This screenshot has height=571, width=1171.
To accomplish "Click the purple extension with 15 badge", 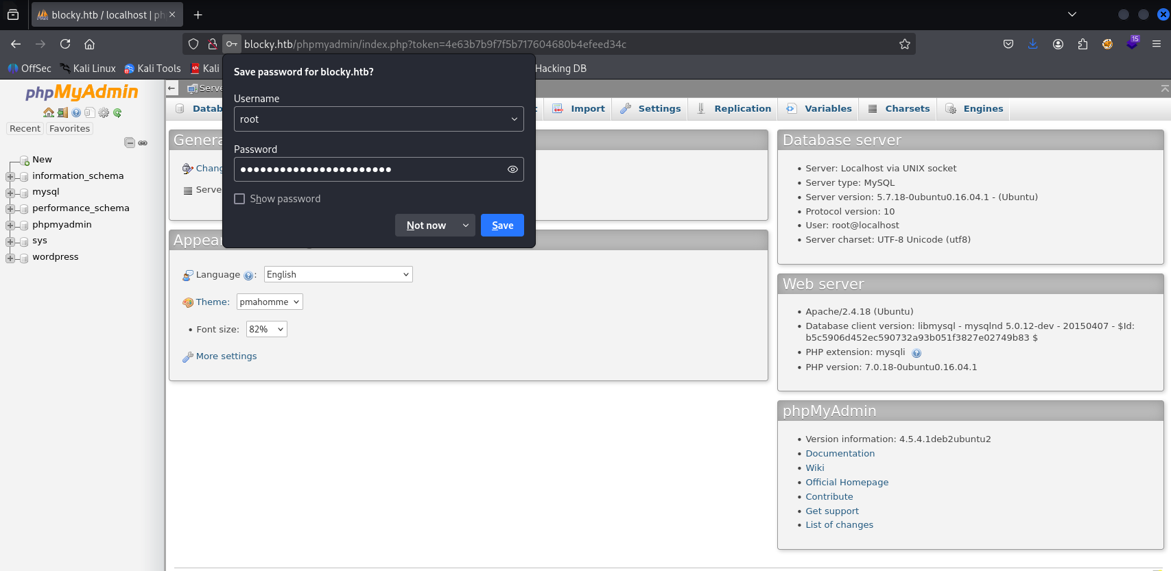I will [1132, 42].
